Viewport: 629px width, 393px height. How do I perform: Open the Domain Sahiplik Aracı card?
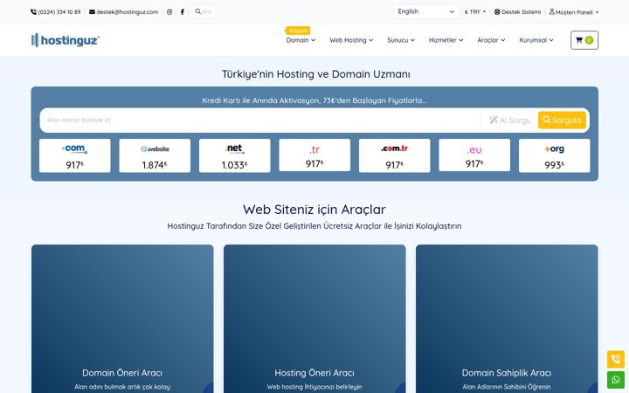(507, 319)
